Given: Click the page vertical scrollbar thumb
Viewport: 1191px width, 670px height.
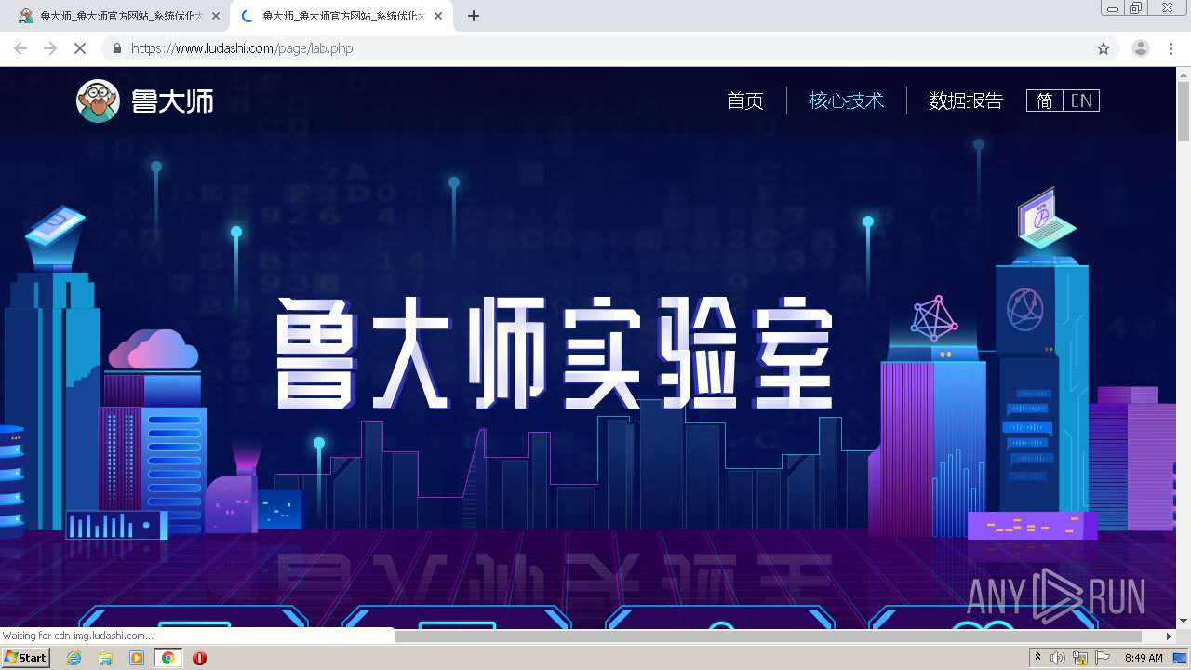Looking at the screenshot, I should click(1184, 112).
